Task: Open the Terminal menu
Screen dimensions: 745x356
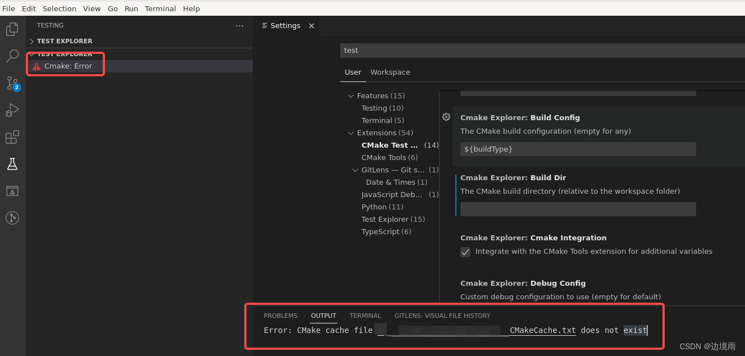Action: [160, 8]
